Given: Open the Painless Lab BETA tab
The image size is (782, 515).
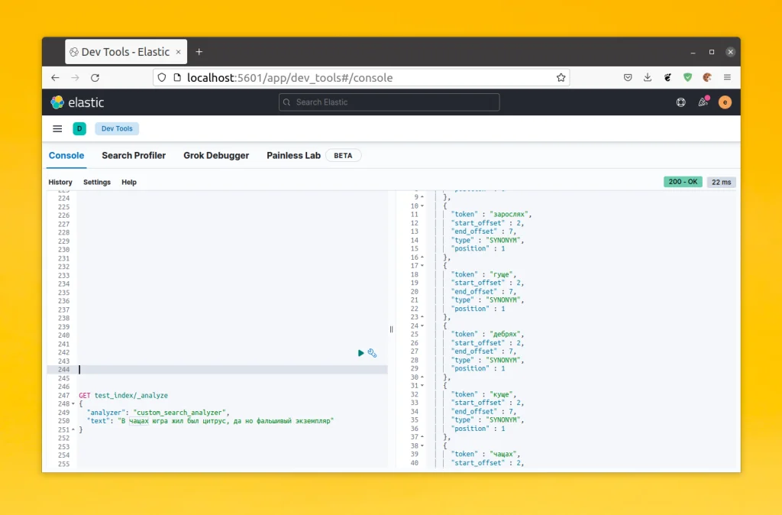Looking at the screenshot, I should 293,155.
